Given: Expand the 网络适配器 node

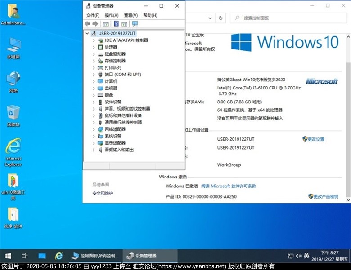Looking at the screenshot, I should click(94, 129).
